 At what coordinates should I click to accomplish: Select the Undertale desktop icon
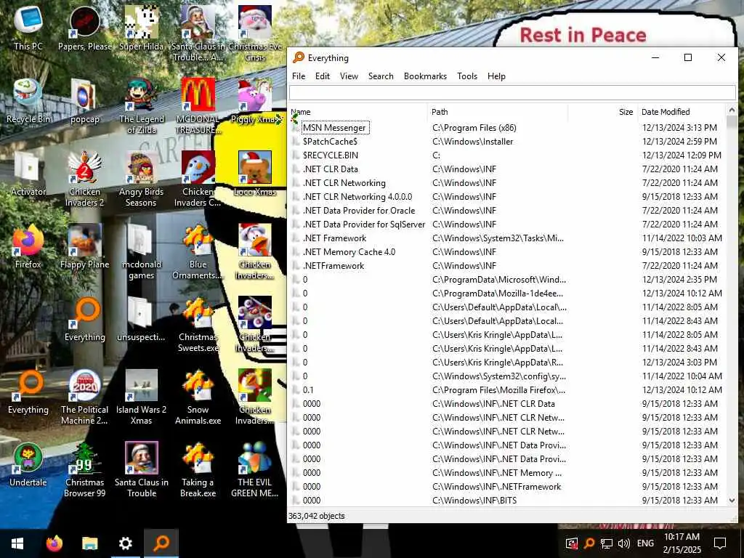(28, 464)
